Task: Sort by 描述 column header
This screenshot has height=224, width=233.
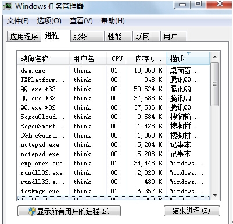Action: (188, 59)
